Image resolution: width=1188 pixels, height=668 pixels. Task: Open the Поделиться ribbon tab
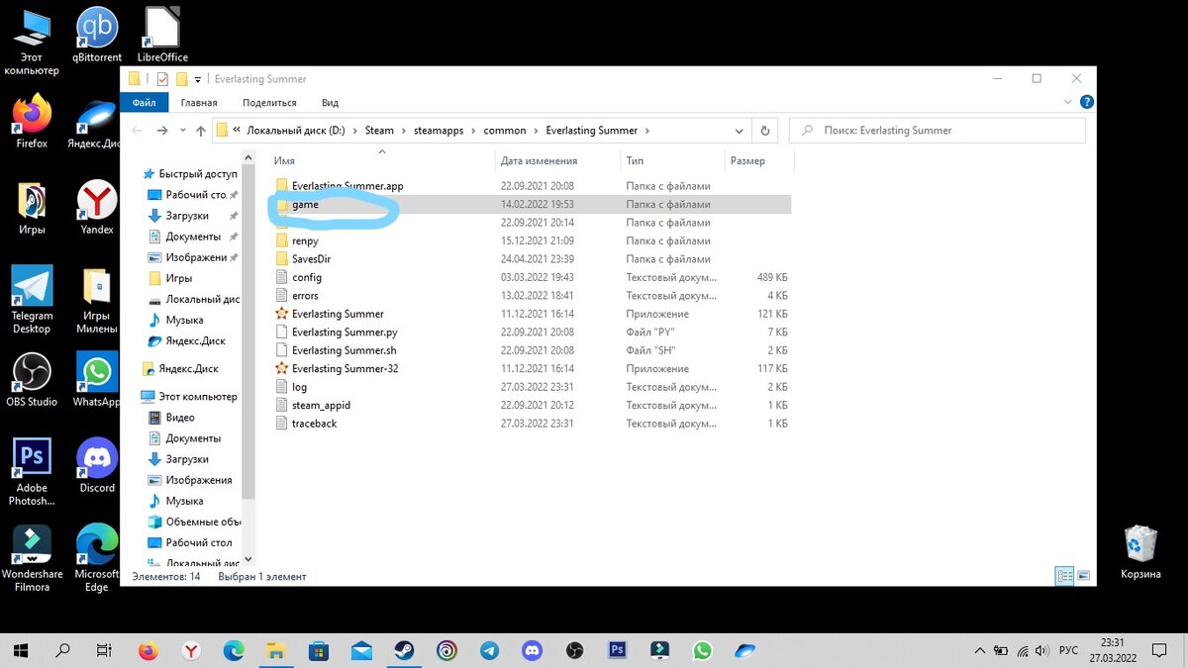pyautogui.click(x=269, y=102)
